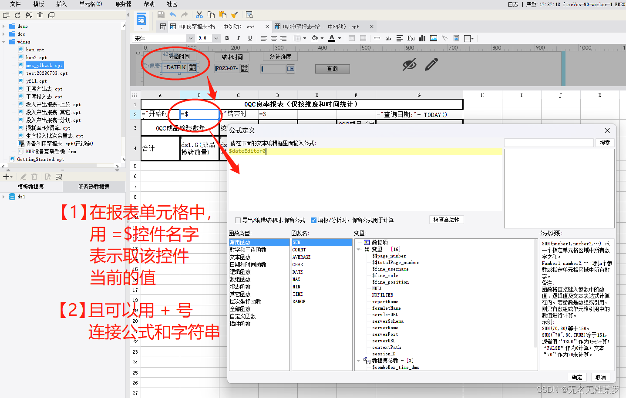Image resolution: width=626 pixels, height=398 pixels.
Task: Enable keep formula on export checkbox
Action: (x=238, y=220)
